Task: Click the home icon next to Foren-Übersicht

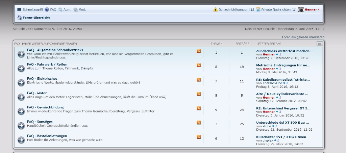Action: tap(20, 18)
